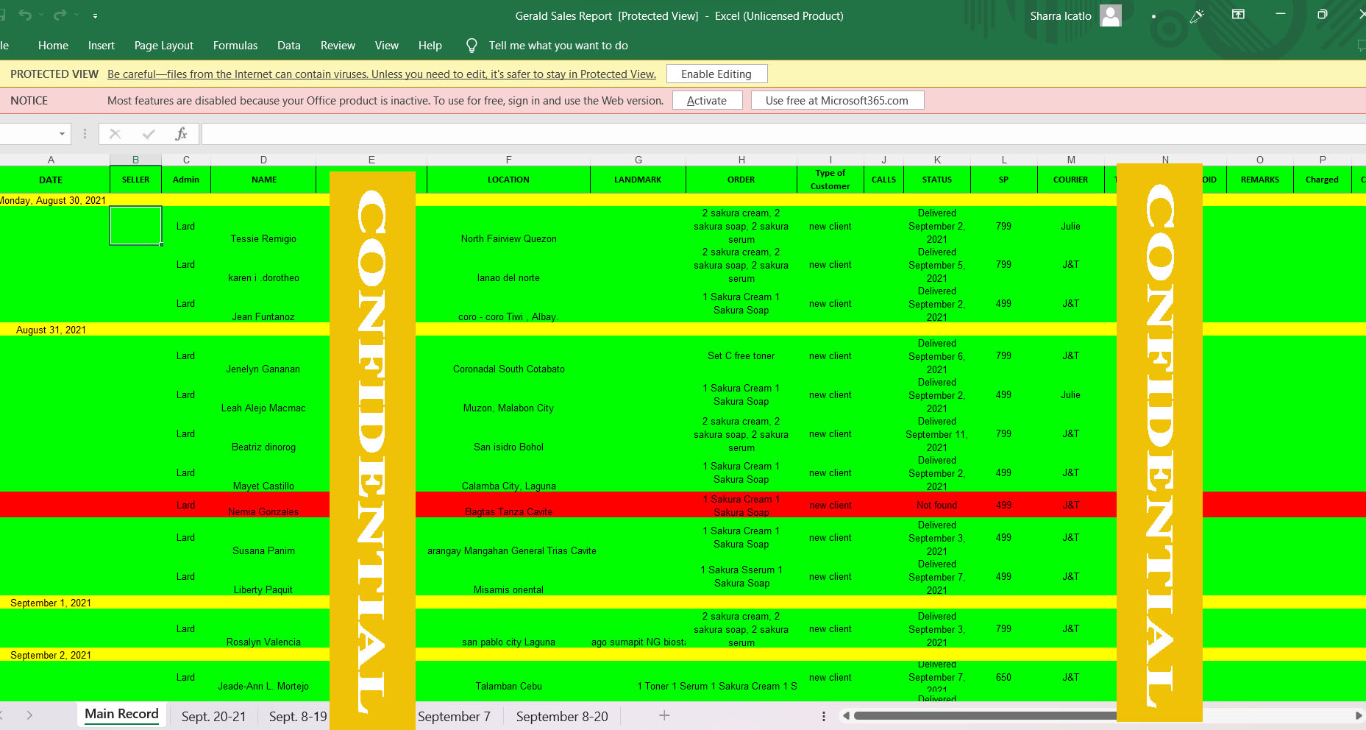The height and width of the screenshot is (730, 1366).
Task: Switch to the September 7 sheet tab
Action: coord(454,716)
